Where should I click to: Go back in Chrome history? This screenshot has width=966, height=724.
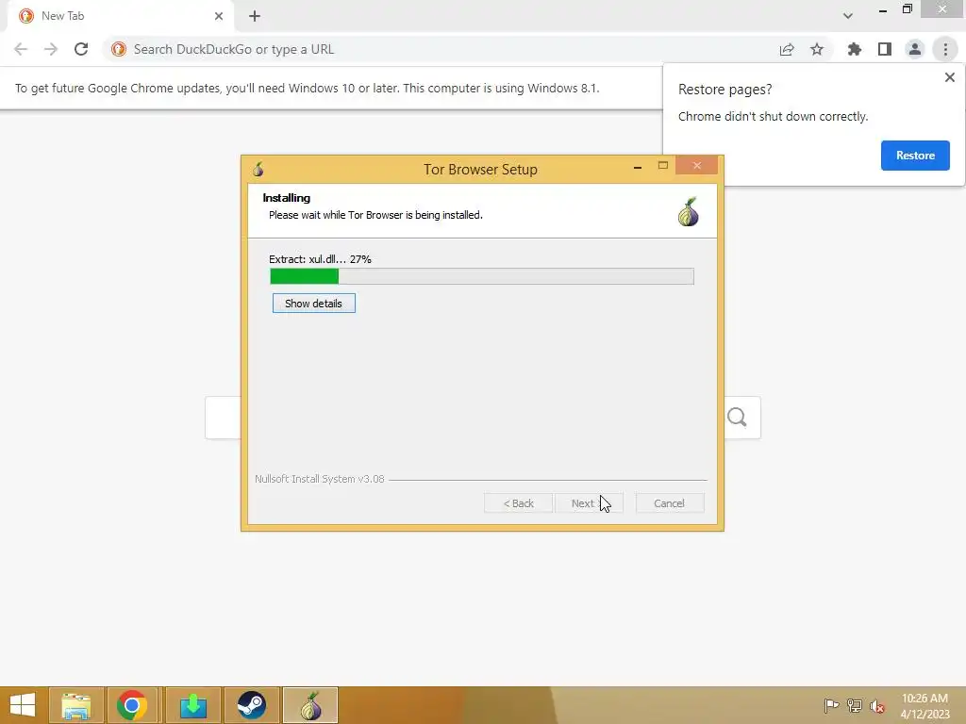coord(21,49)
